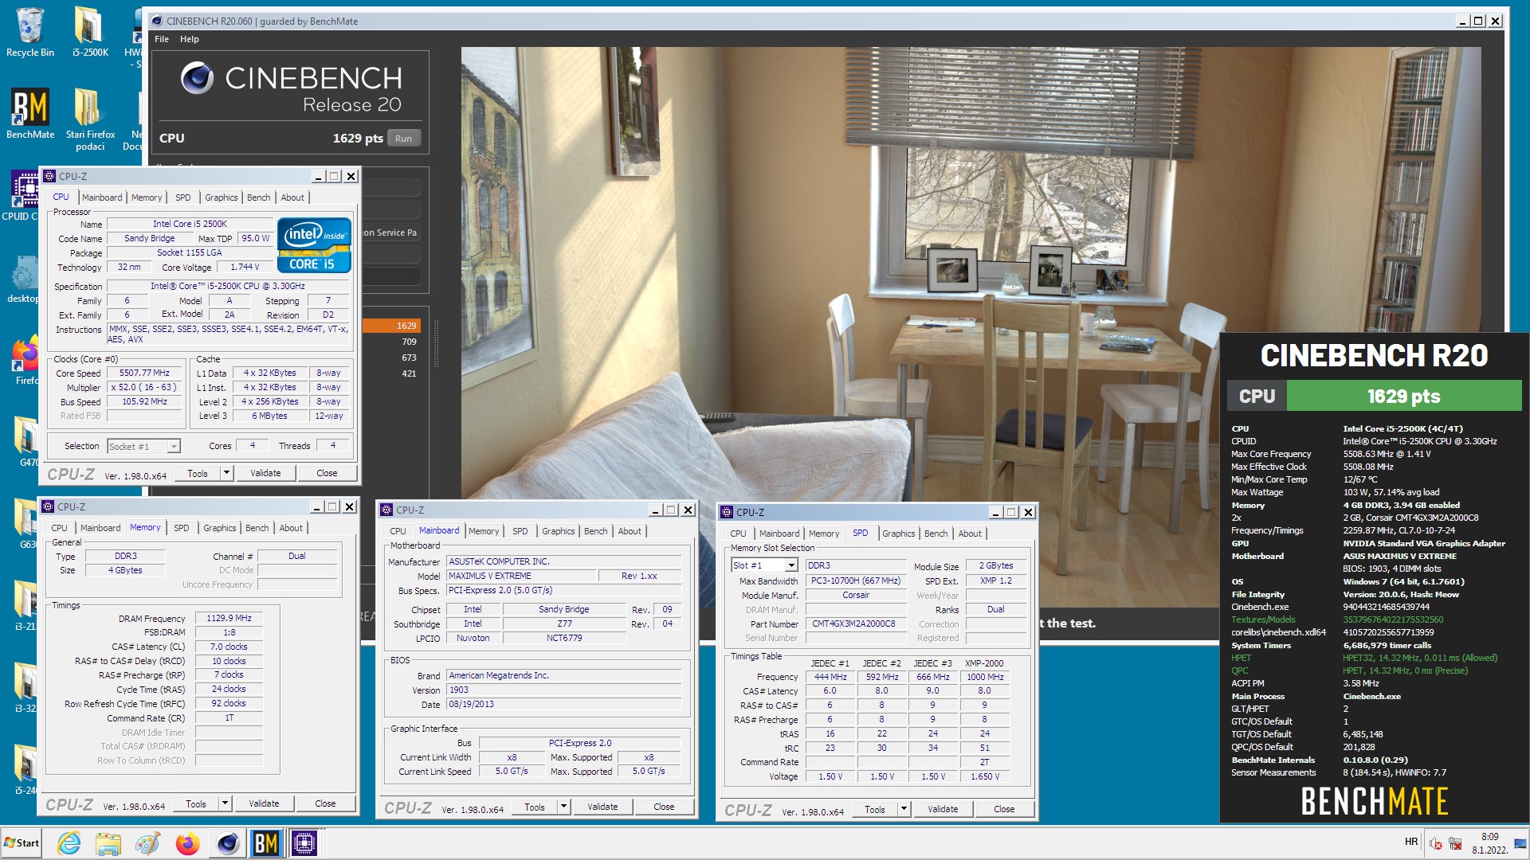The width and height of the screenshot is (1530, 860).
Task: Click the DRAM Frequency 1129.9 MHz value
Action: pos(229,618)
